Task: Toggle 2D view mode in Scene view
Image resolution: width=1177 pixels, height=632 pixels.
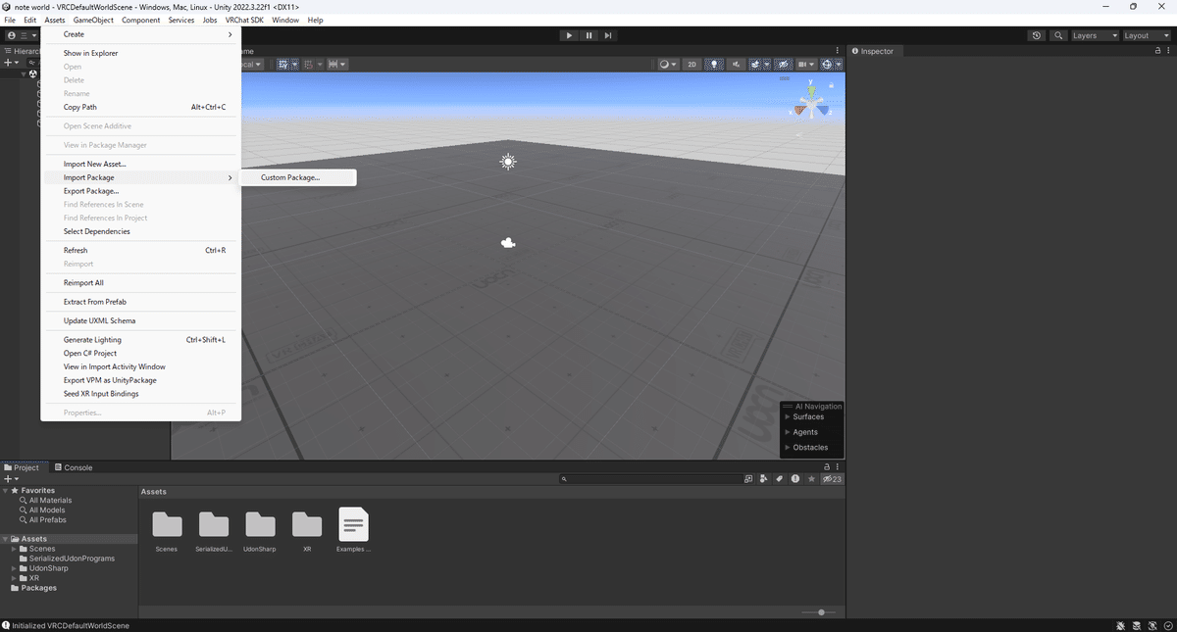Action: [x=692, y=64]
